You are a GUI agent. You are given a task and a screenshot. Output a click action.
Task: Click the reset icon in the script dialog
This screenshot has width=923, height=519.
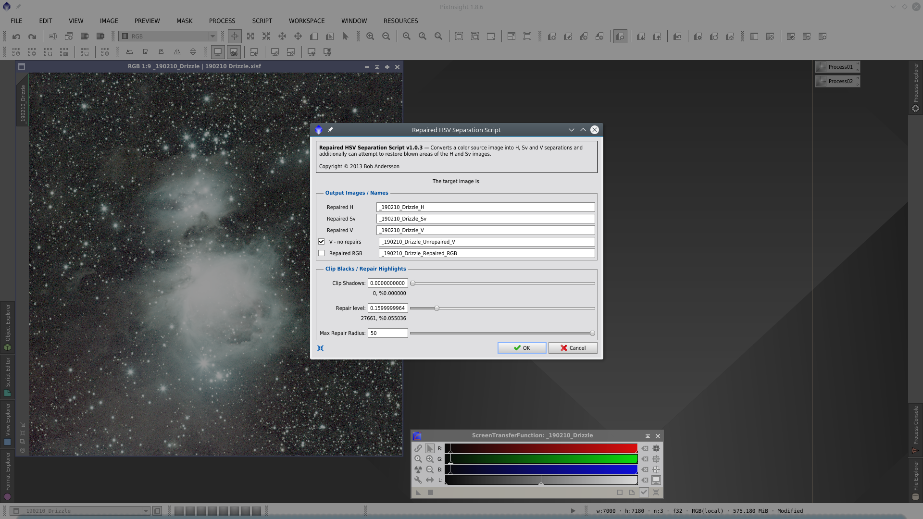coord(321,348)
